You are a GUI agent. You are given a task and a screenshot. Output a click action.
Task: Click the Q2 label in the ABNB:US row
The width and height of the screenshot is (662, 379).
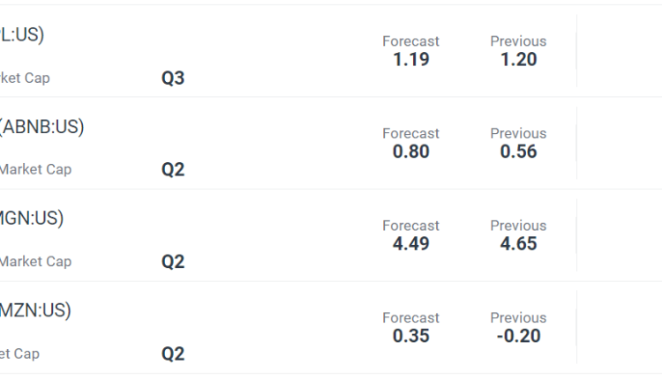(x=173, y=170)
